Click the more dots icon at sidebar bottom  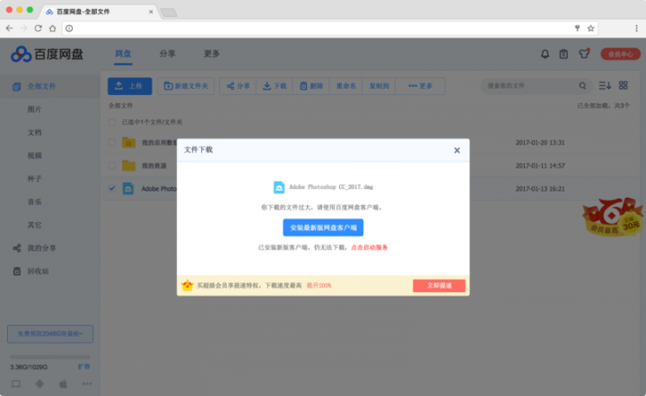pyautogui.click(x=87, y=383)
